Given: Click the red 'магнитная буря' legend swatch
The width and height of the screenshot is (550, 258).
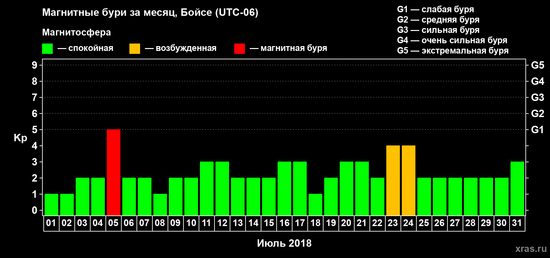Looking at the screenshot, I should [239, 49].
